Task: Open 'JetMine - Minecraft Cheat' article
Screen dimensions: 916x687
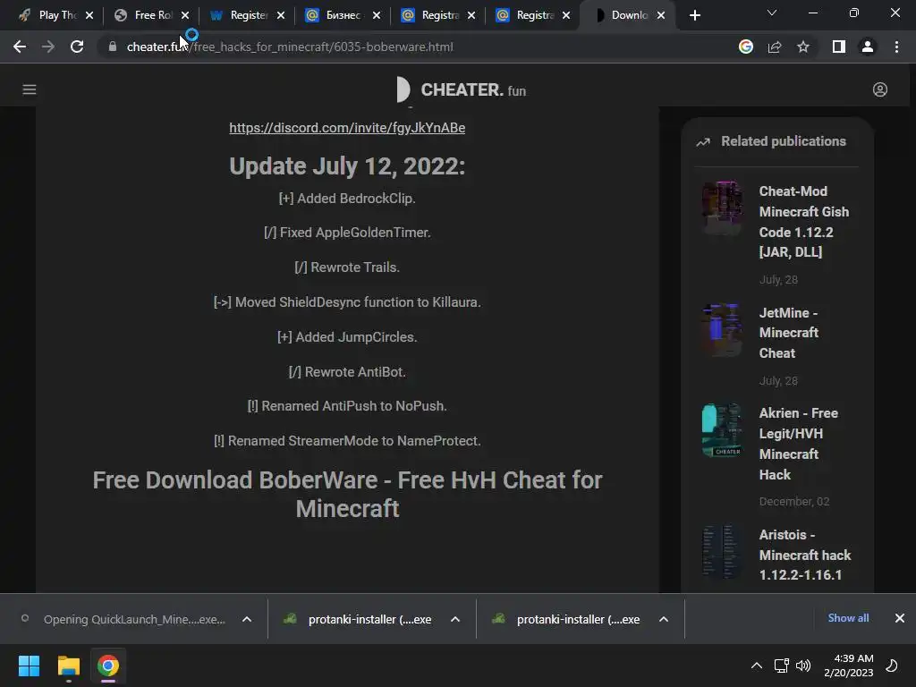Action: pos(788,333)
